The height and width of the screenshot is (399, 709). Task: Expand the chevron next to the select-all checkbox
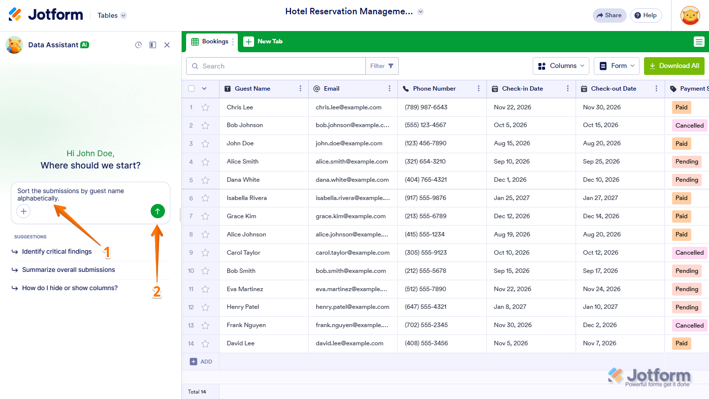click(x=204, y=89)
